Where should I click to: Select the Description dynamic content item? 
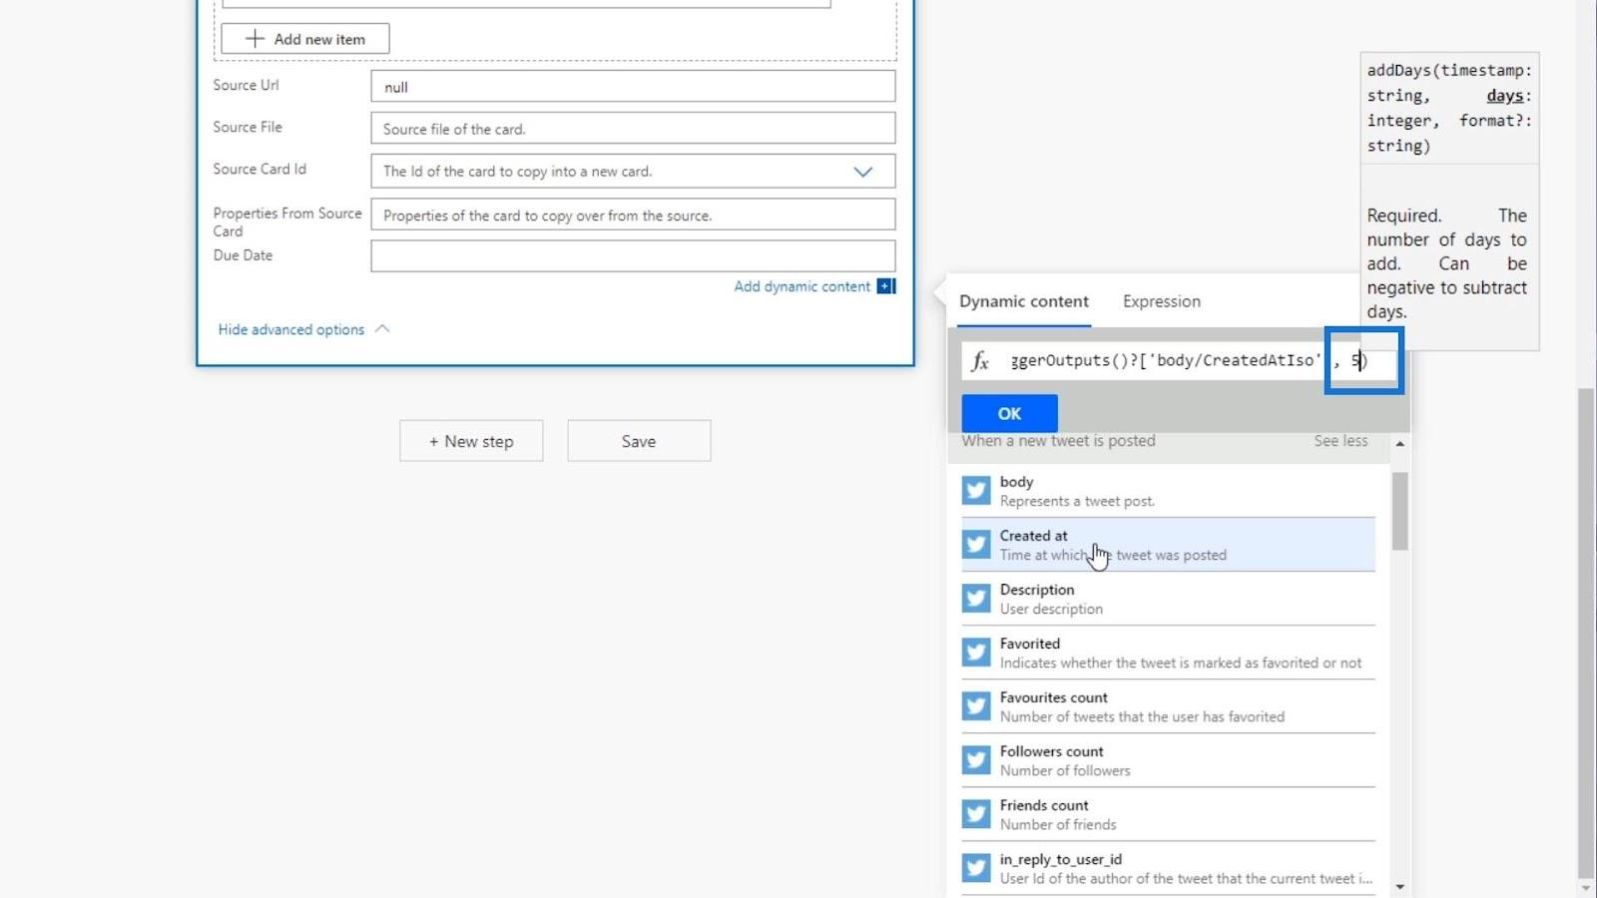point(1168,599)
